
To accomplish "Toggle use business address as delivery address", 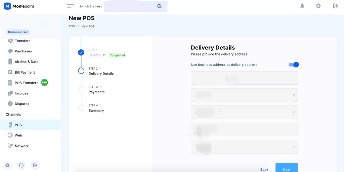I will pyautogui.click(x=294, y=64).
